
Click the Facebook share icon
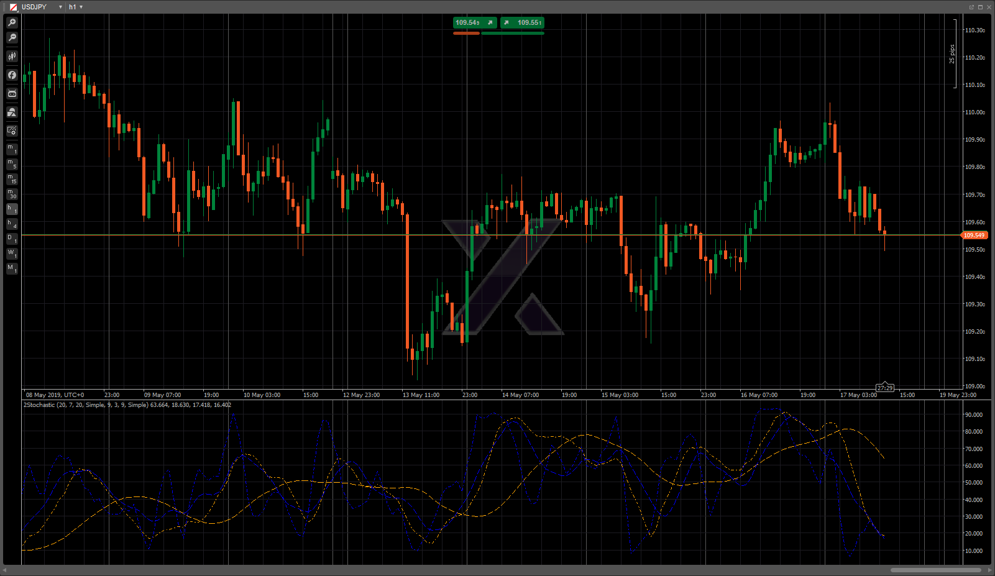(x=12, y=75)
